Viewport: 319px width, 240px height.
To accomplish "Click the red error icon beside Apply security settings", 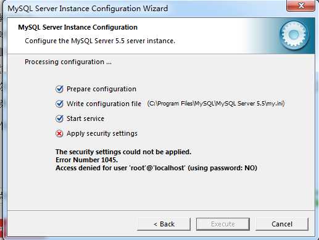I will (x=59, y=134).
